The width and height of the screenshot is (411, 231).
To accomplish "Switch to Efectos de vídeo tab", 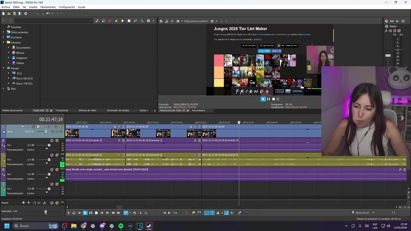I will click(x=87, y=110).
